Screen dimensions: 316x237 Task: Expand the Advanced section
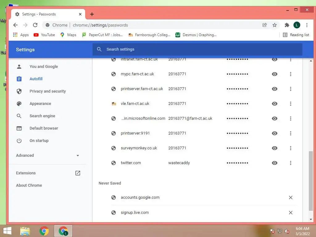(x=48, y=156)
